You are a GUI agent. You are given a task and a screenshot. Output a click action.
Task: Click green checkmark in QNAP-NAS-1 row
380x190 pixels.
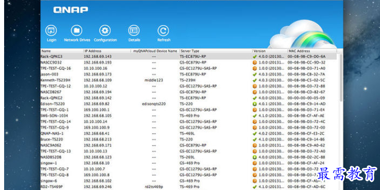point(254,133)
